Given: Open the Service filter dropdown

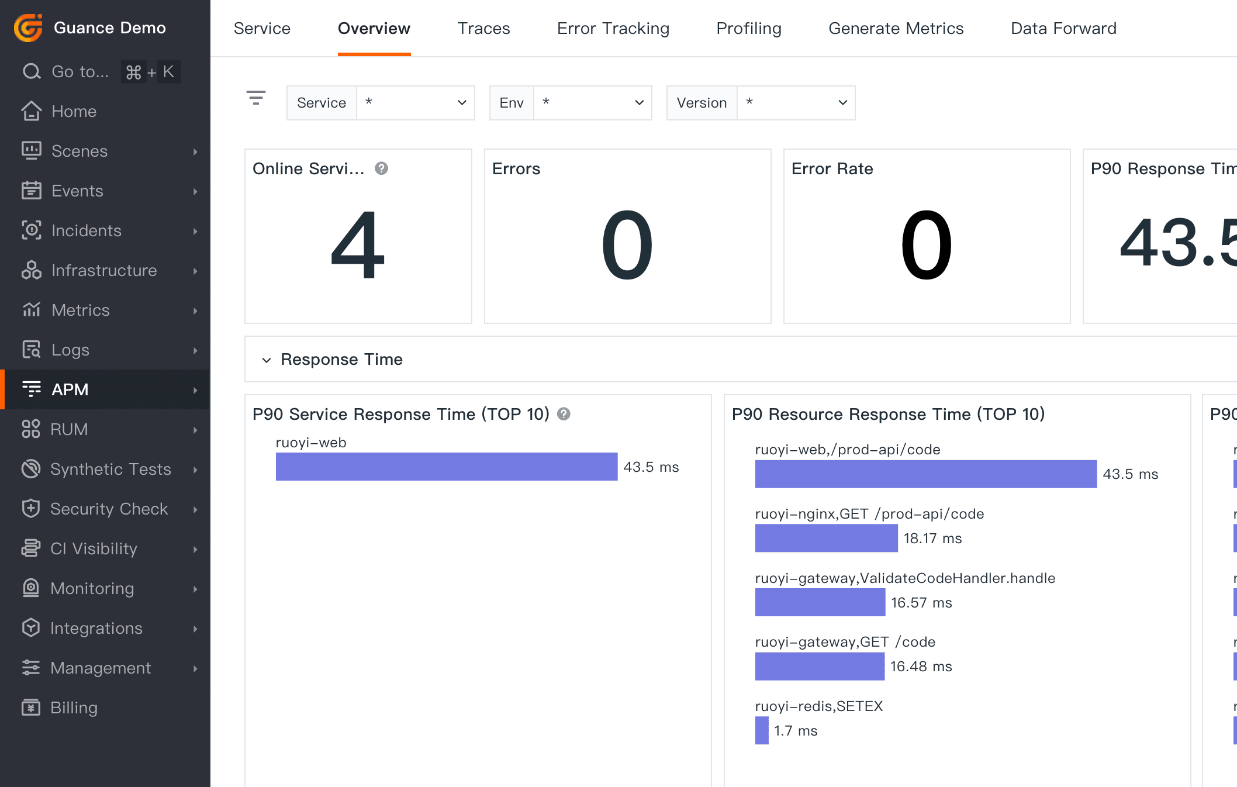Looking at the screenshot, I should pyautogui.click(x=415, y=103).
